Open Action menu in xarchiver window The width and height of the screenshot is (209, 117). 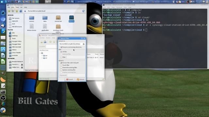(x=48, y=38)
